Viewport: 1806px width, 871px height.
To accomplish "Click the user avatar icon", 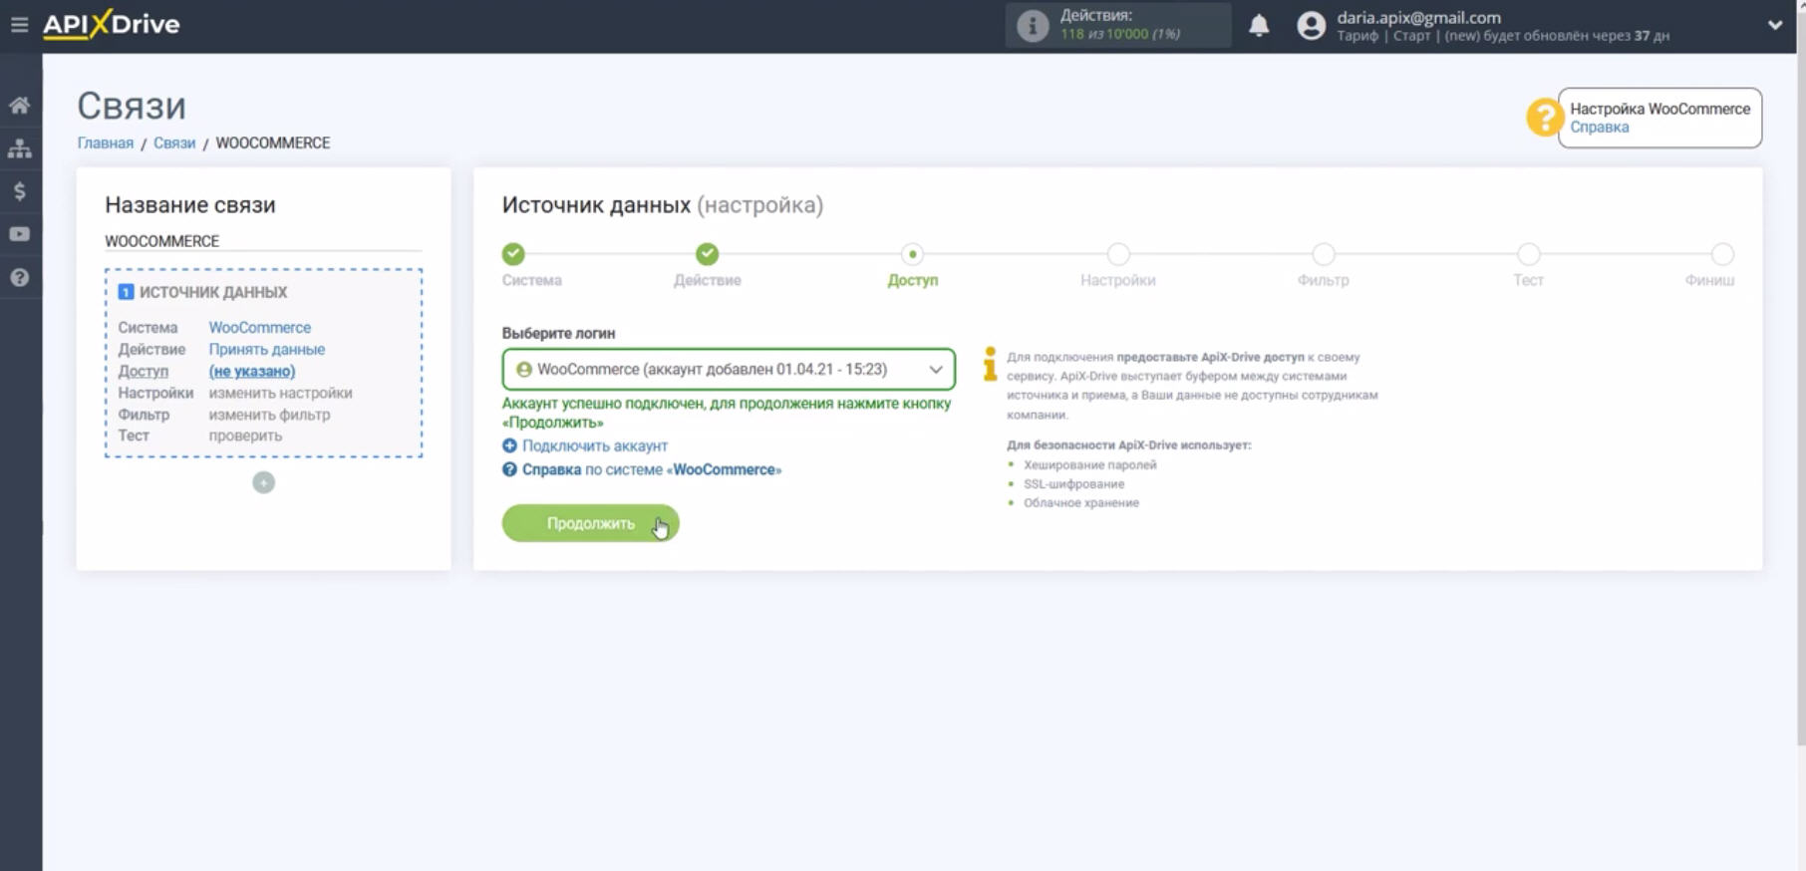I will [1312, 26].
